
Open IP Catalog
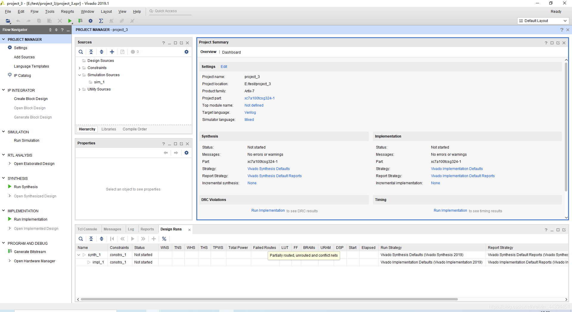(22, 76)
